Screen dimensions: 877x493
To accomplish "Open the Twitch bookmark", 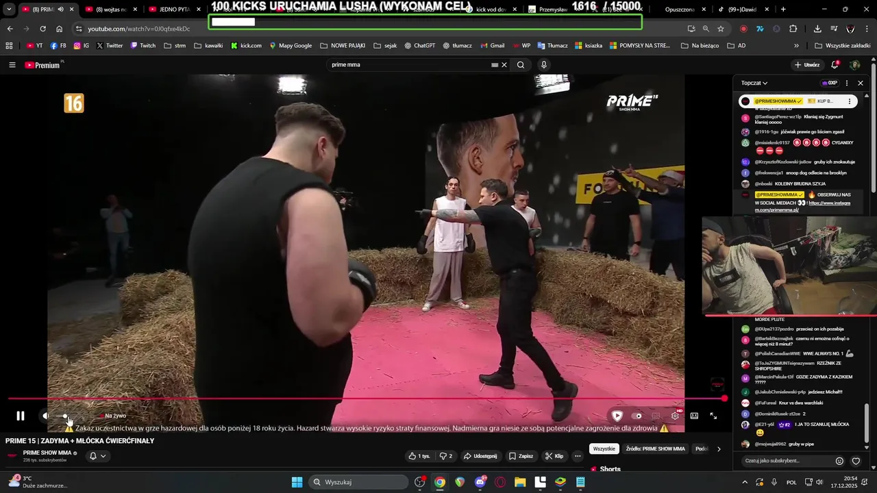I will point(143,46).
